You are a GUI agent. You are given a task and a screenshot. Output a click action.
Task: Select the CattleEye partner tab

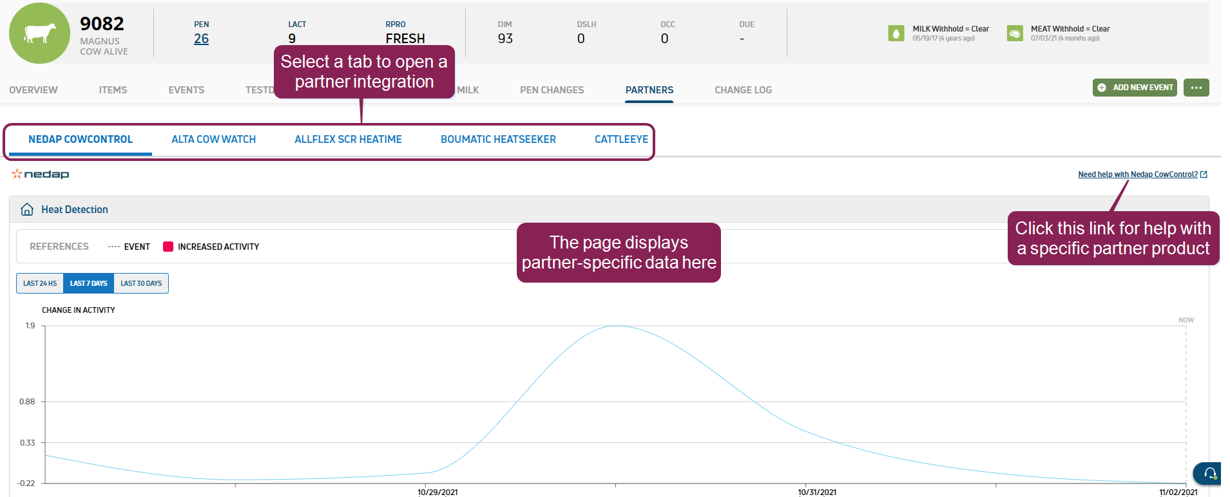(620, 140)
